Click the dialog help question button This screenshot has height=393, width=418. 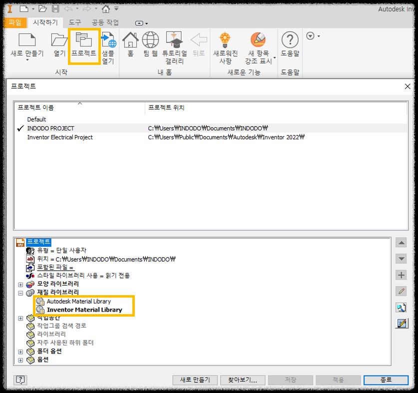pyautogui.click(x=20, y=380)
